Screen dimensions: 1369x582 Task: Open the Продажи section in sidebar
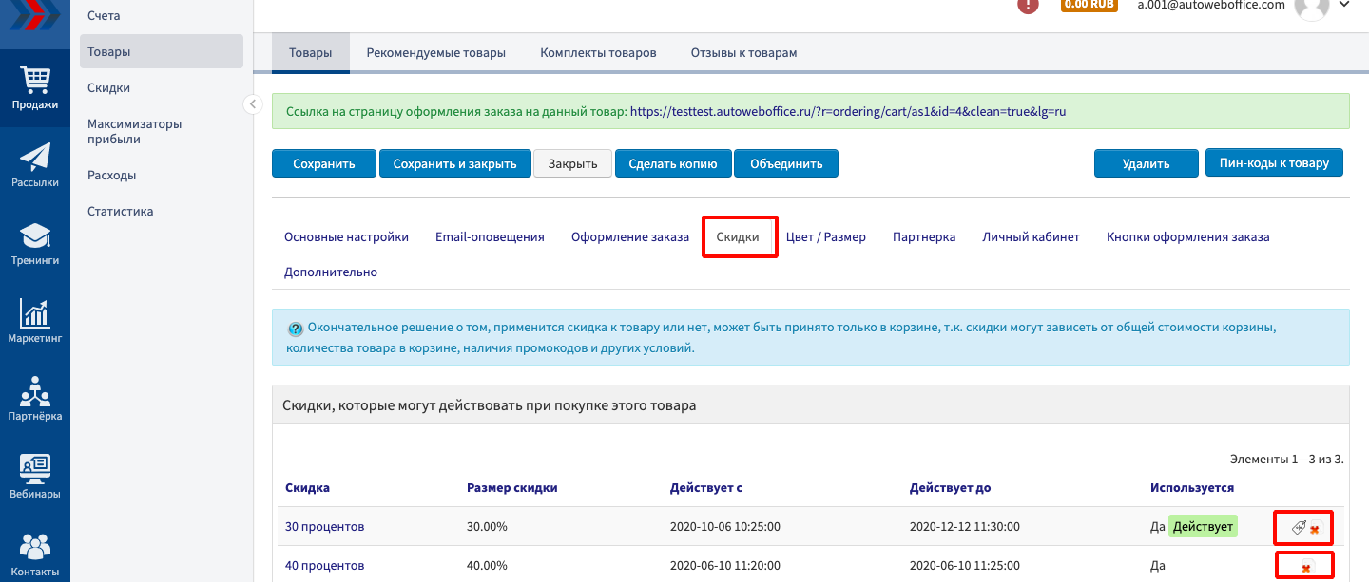coord(35,88)
